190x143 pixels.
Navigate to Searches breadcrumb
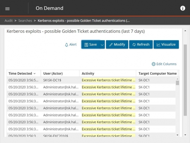tap(25, 21)
